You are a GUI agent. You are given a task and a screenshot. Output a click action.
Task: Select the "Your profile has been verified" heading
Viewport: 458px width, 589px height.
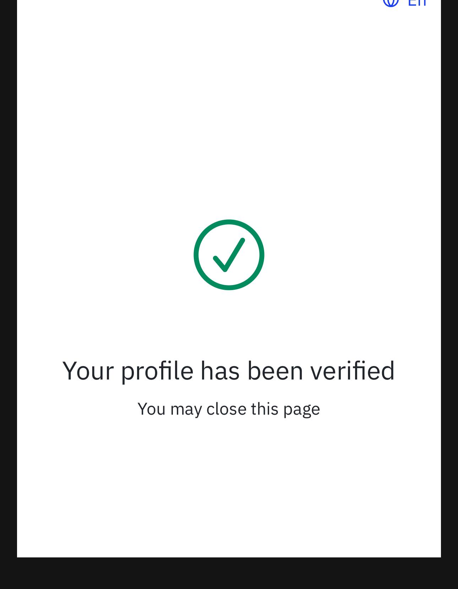click(229, 370)
